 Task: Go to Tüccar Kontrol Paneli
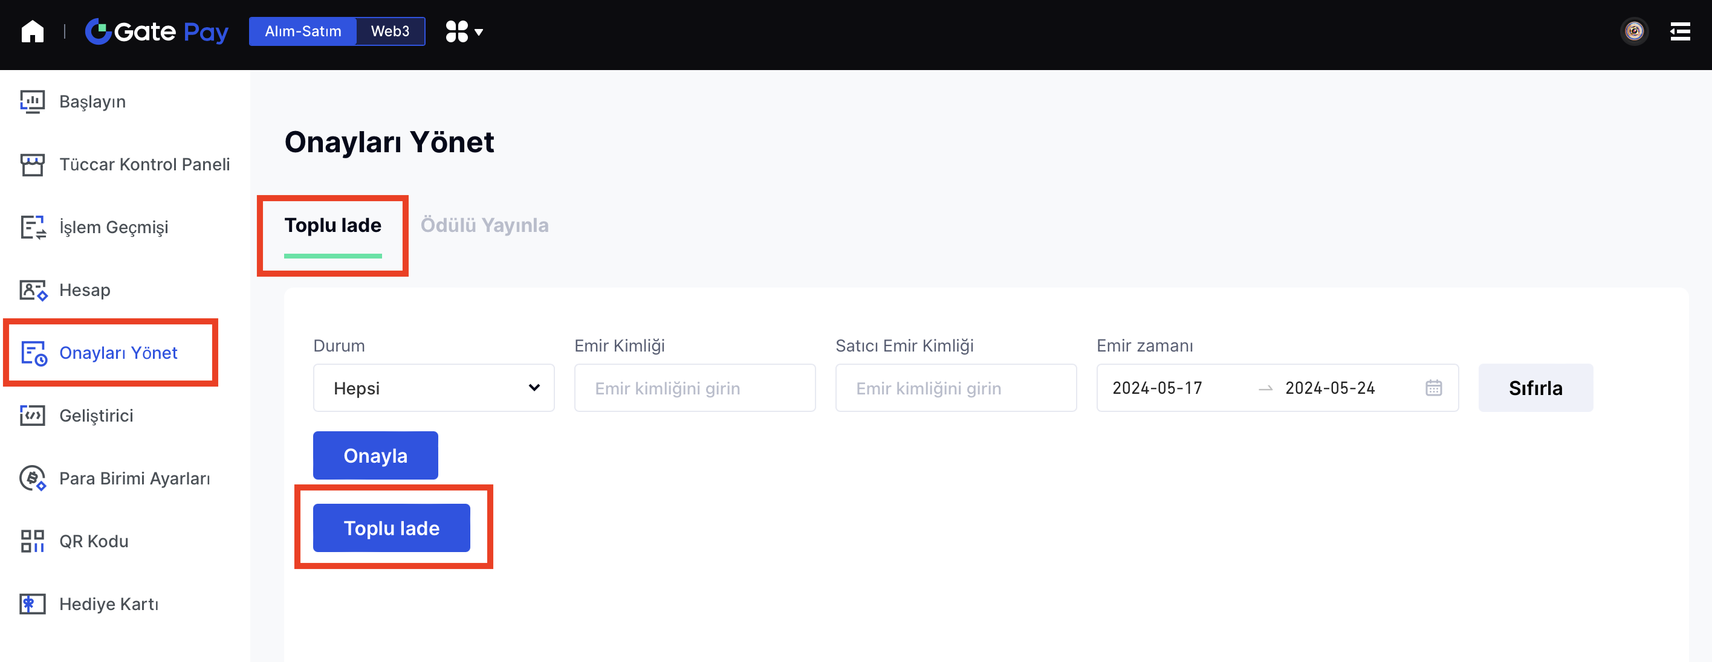144,165
